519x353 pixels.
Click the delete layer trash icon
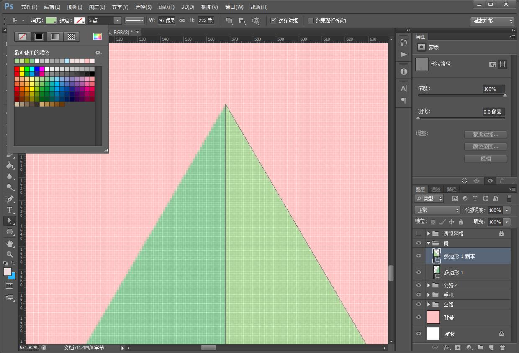pyautogui.click(x=502, y=347)
